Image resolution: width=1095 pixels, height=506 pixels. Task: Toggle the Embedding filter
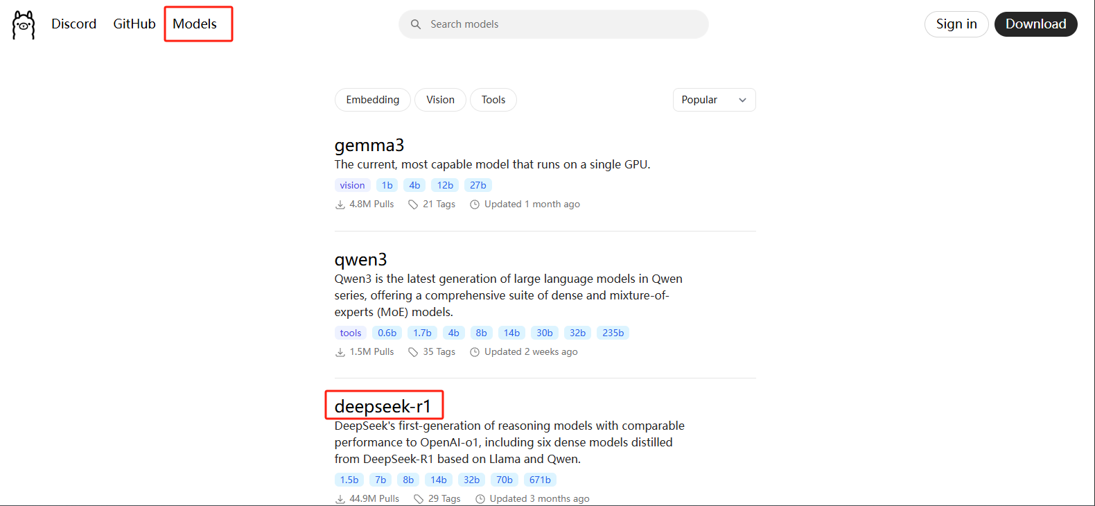pyautogui.click(x=372, y=100)
